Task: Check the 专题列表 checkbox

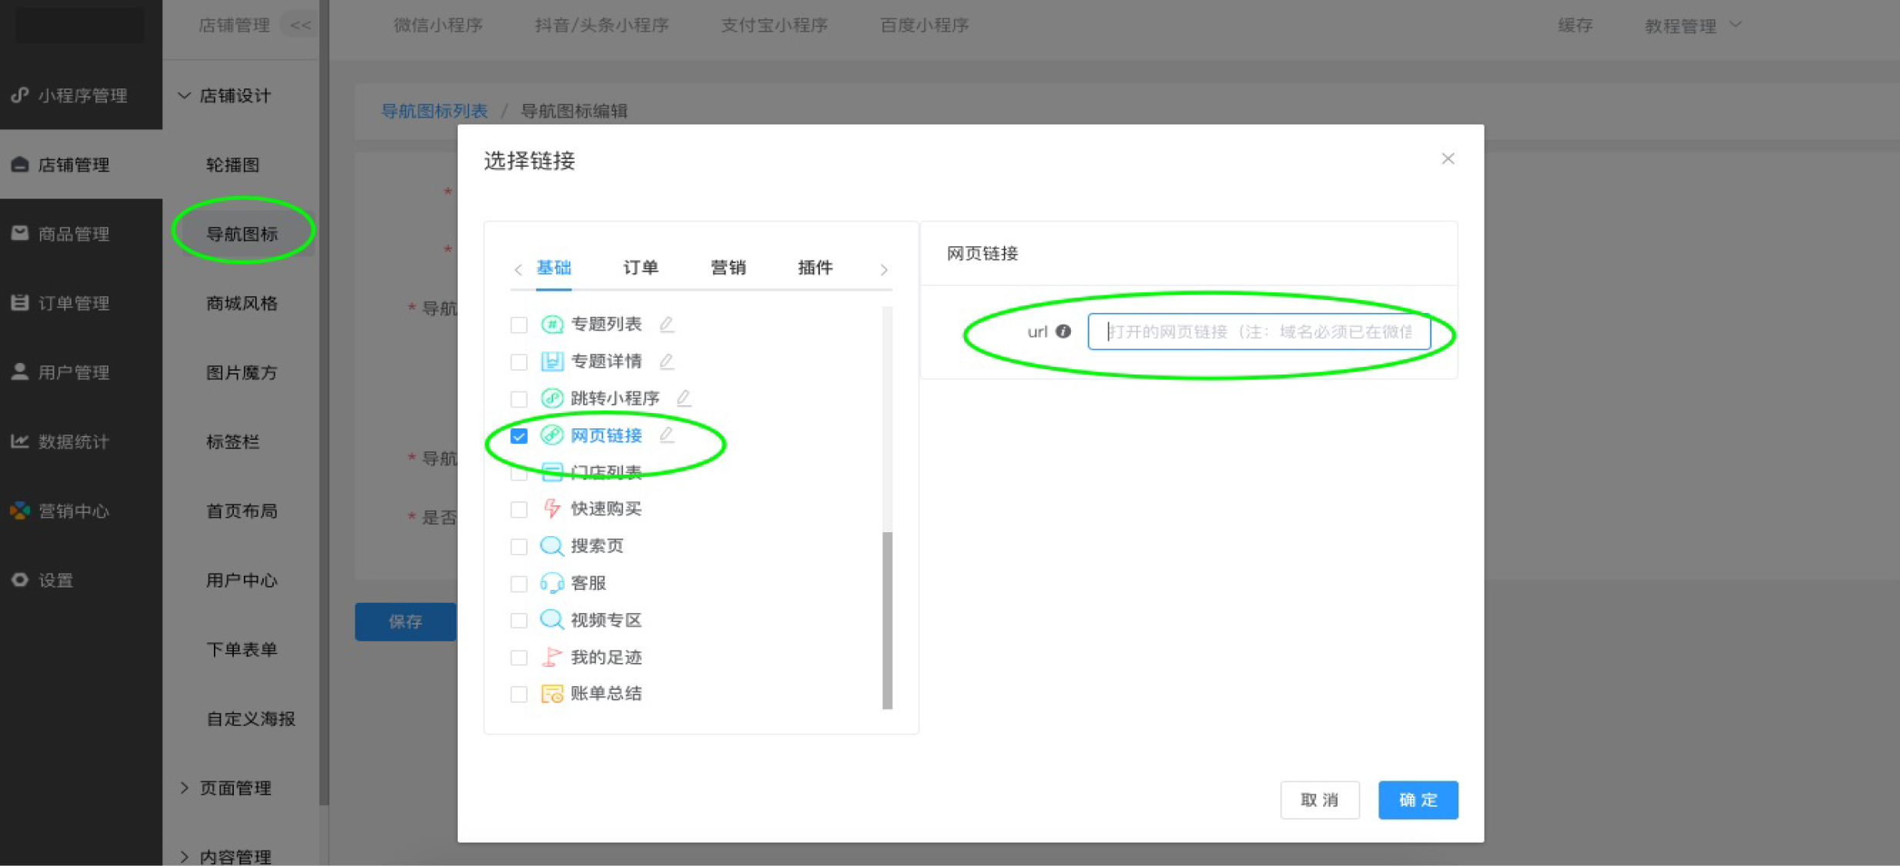Action: pyautogui.click(x=519, y=325)
